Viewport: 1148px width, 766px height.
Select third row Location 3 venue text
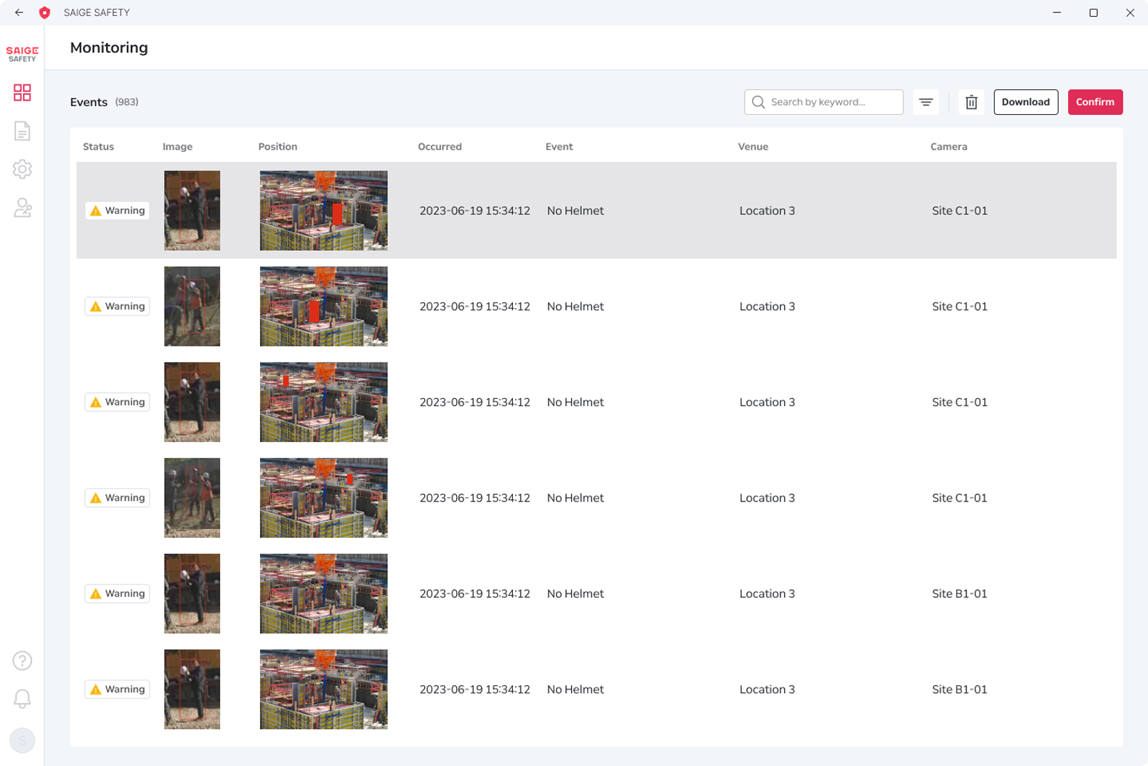tap(767, 402)
